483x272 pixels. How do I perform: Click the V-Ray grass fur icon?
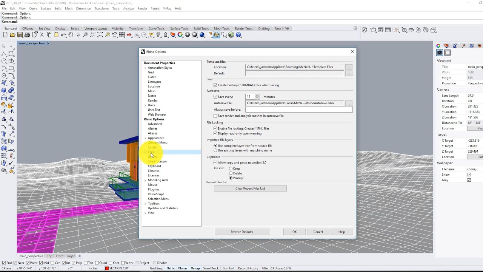click(418, 30)
